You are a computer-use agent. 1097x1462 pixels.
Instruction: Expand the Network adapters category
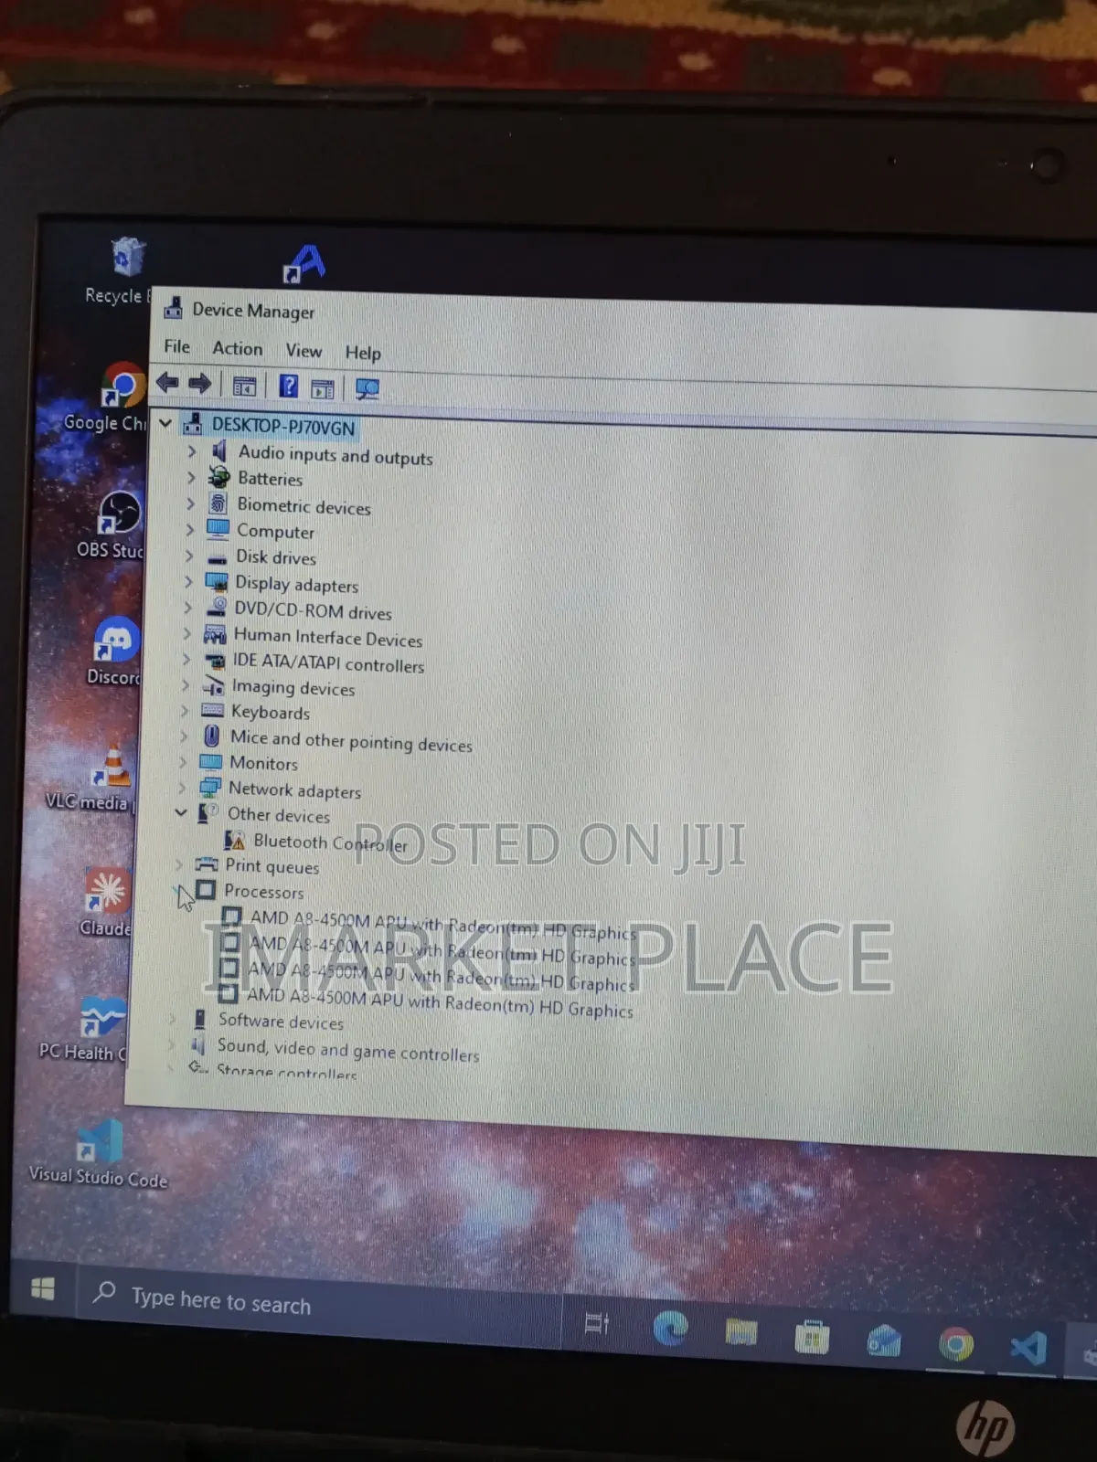[181, 787]
